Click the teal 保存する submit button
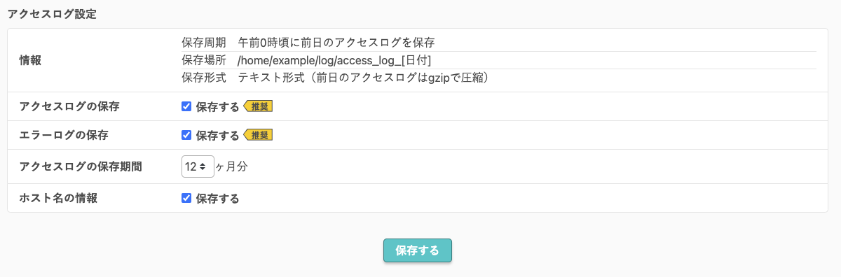Screen dimensions: 841x277 pyautogui.click(x=418, y=250)
